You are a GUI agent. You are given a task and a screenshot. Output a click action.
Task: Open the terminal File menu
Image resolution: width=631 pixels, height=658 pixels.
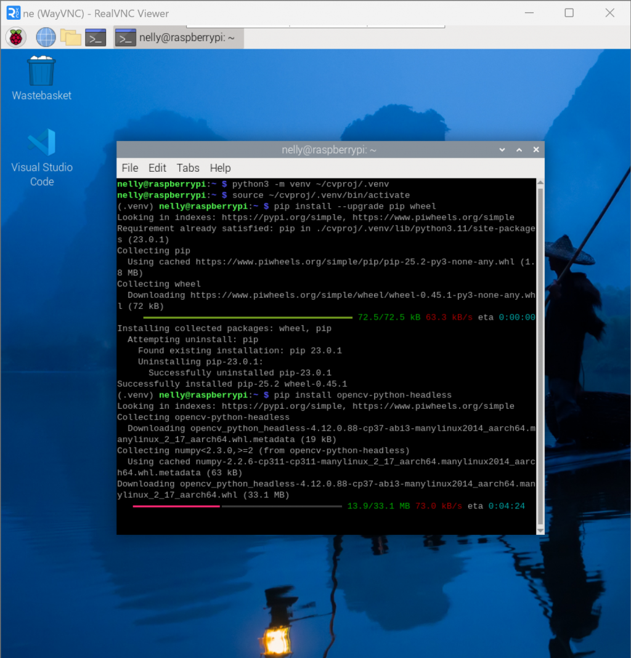[x=130, y=168]
